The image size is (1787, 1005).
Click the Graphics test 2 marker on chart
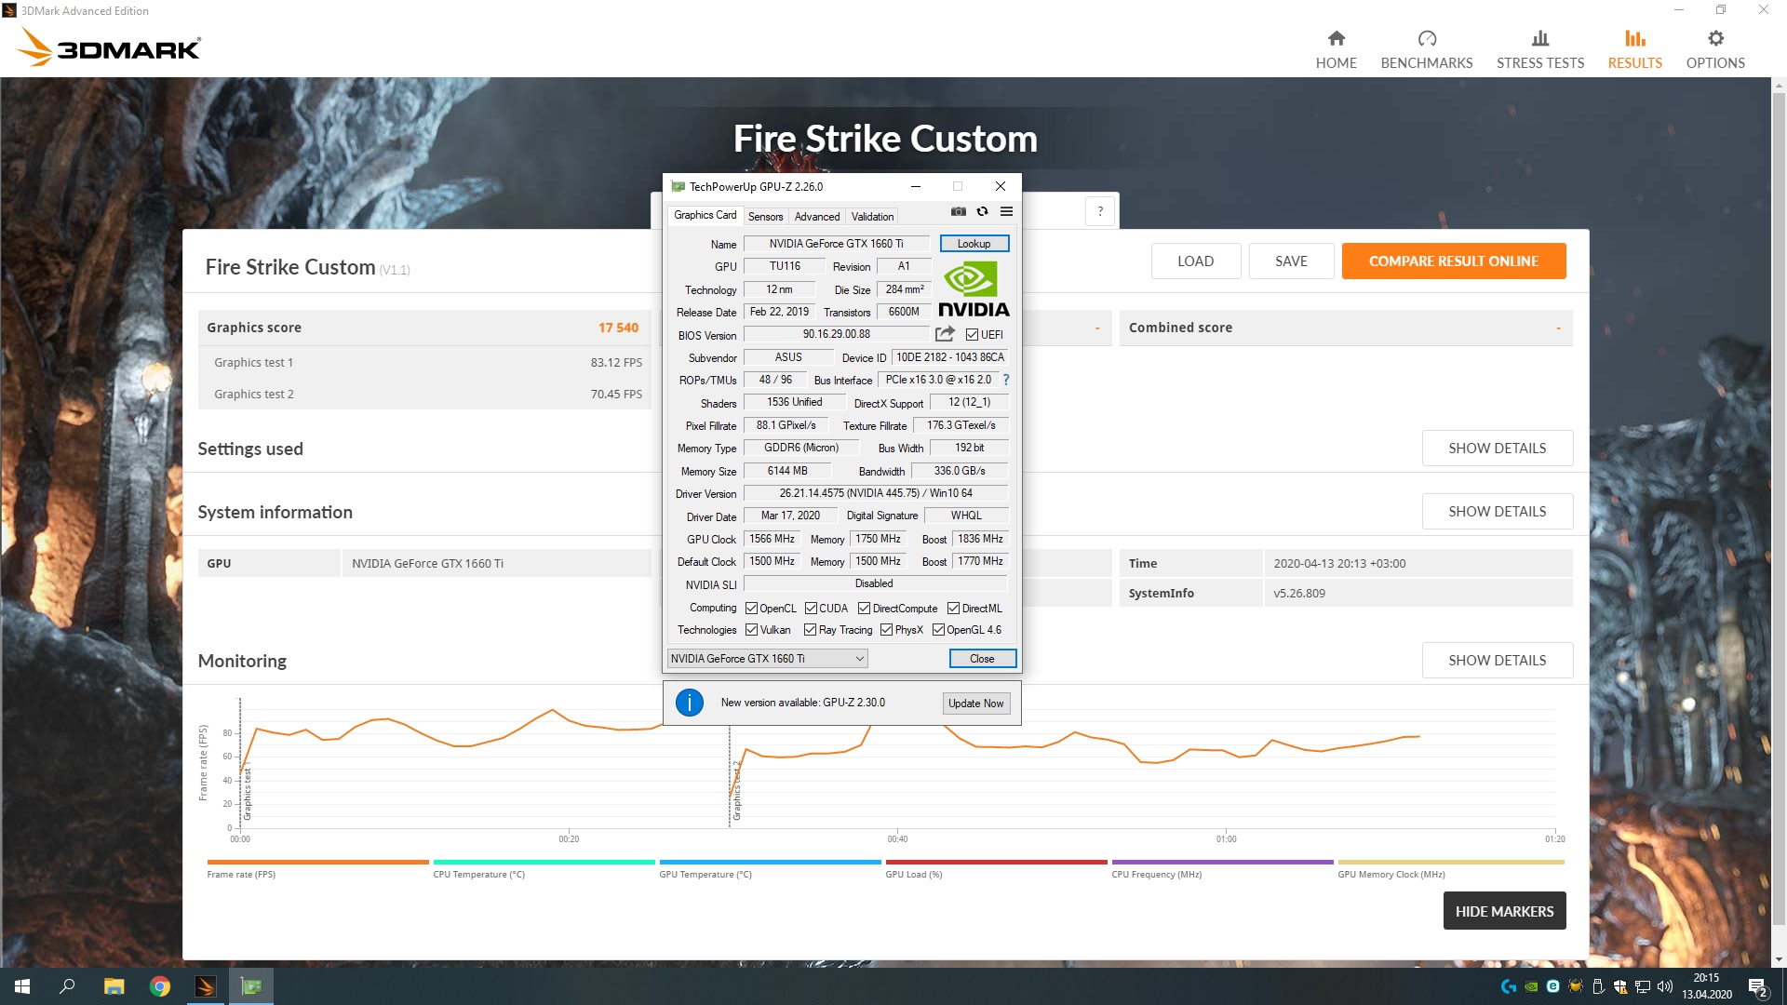click(735, 791)
